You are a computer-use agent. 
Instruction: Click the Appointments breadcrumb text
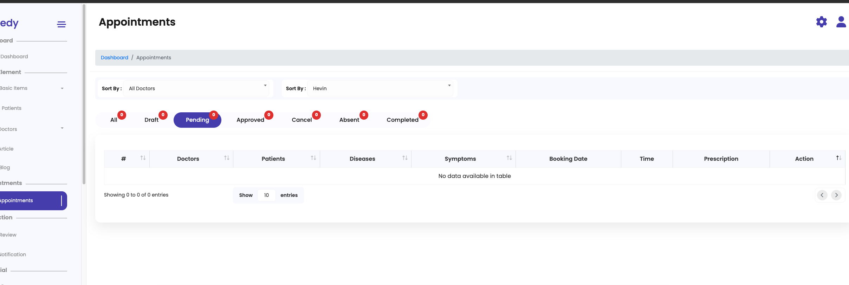click(154, 58)
